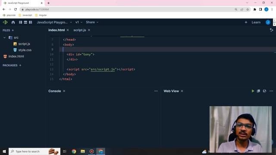This screenshot has width=276, height=155.
Task: Open the Chrome three-dot menu
Action: (x=272, y=9)
